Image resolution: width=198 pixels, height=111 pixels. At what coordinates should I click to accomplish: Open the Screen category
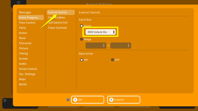tap(23, 59)
